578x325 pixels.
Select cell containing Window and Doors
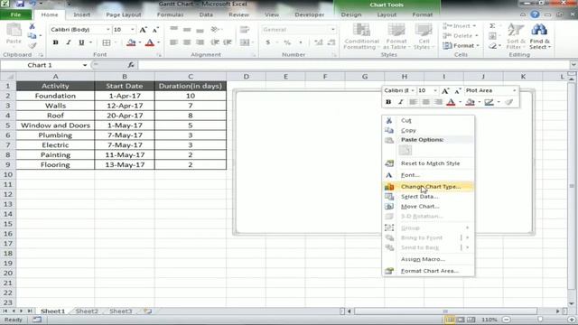55,125
